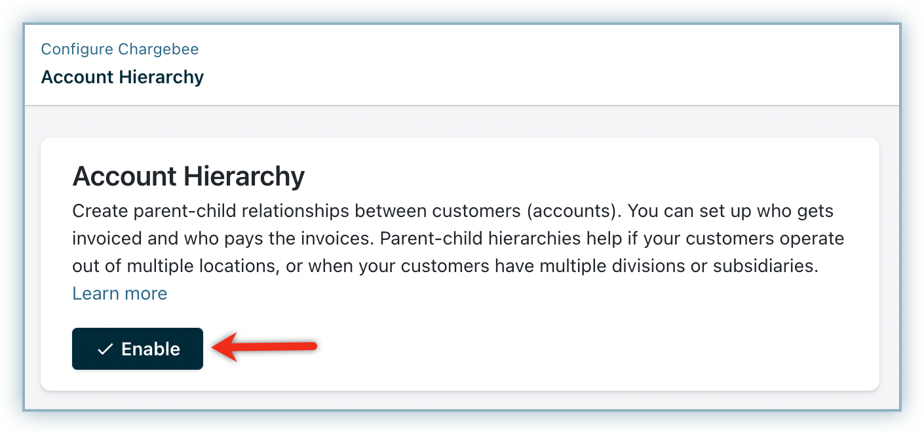
Task: Click the checkmark icon on Enable button
Action: [105, 349]
